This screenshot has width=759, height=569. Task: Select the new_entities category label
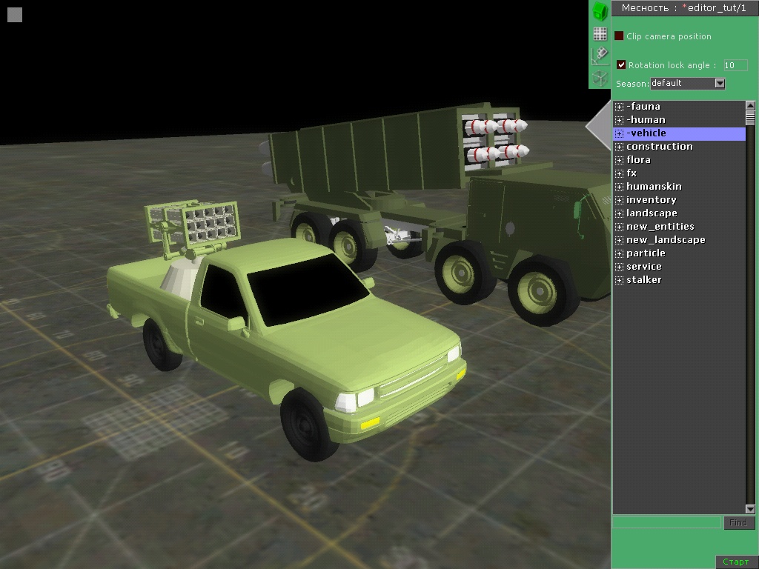tap(660, 227)
